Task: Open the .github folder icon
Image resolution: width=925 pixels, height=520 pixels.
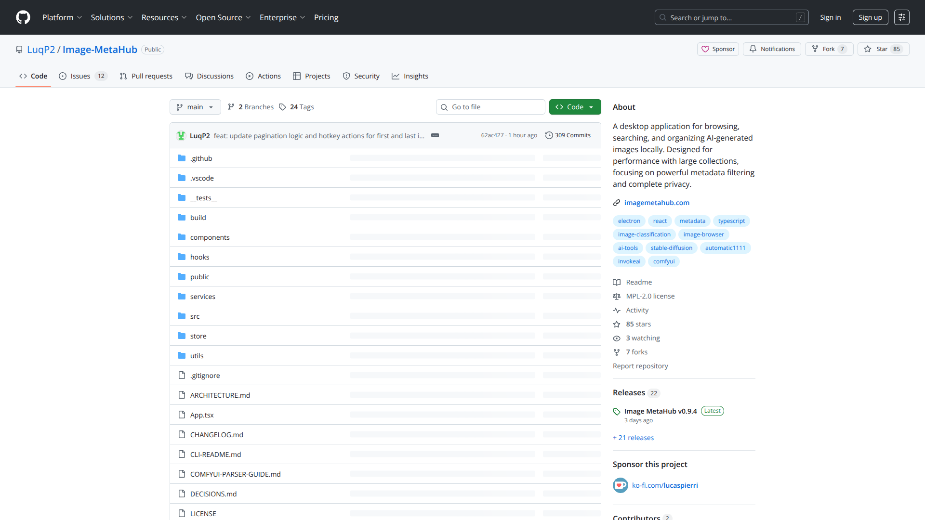Action: [182, 158]
